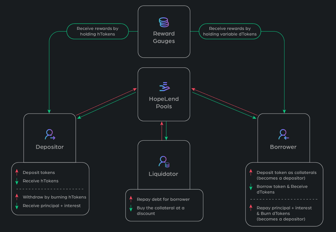336x232 pixels.
Task: Click the Reward Gauges coin stack icon
Action: point(164,22)
